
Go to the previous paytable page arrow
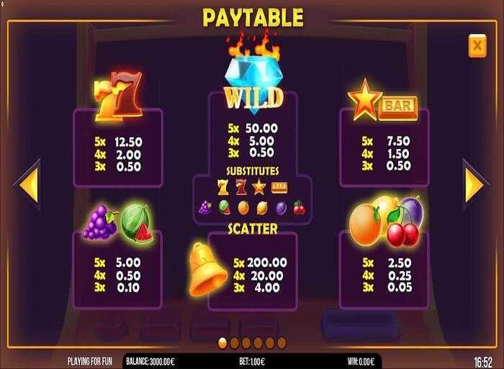[28, 185]
